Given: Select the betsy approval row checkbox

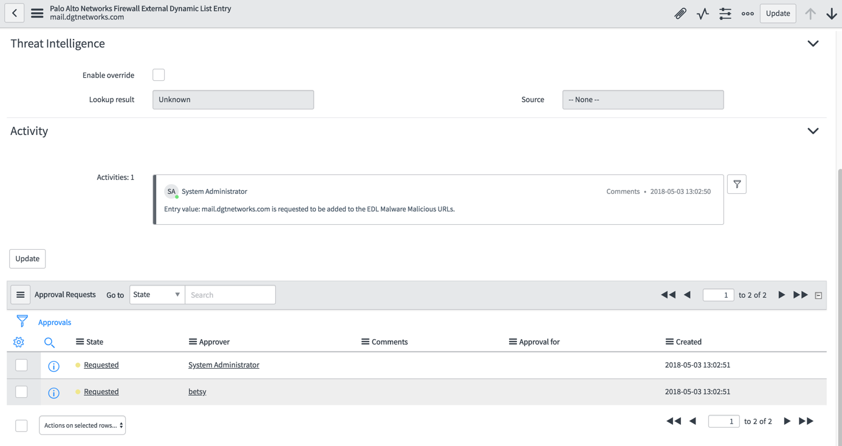Looking at the screenshot, I should (21, 392).
